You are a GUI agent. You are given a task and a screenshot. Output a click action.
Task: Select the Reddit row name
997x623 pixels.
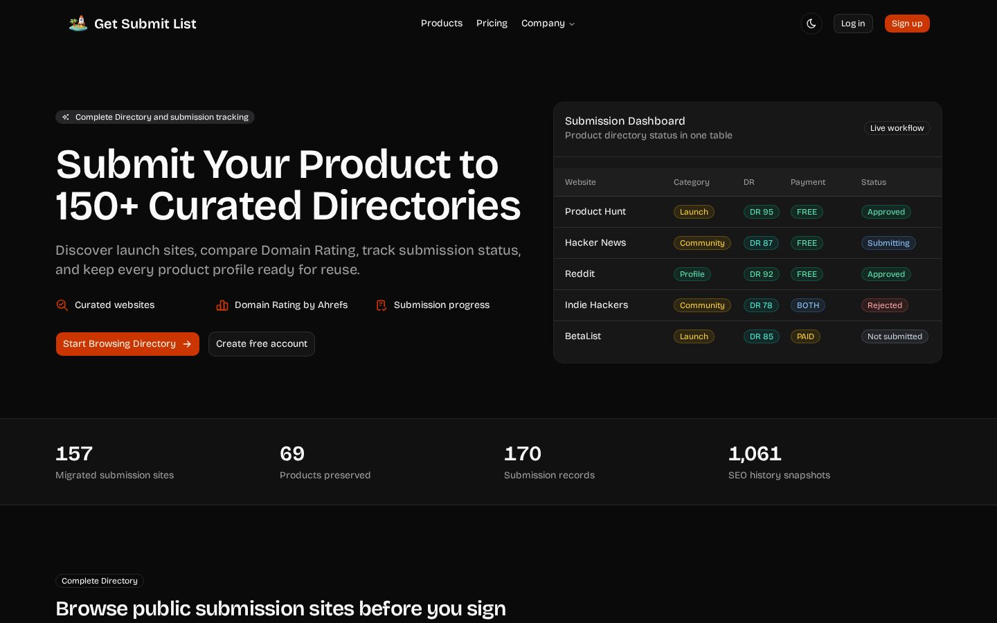(x=580, y=274)
